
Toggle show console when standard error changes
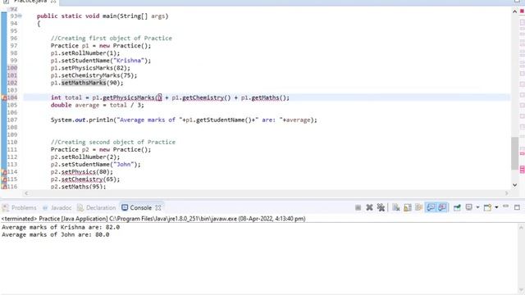[442, 207]
